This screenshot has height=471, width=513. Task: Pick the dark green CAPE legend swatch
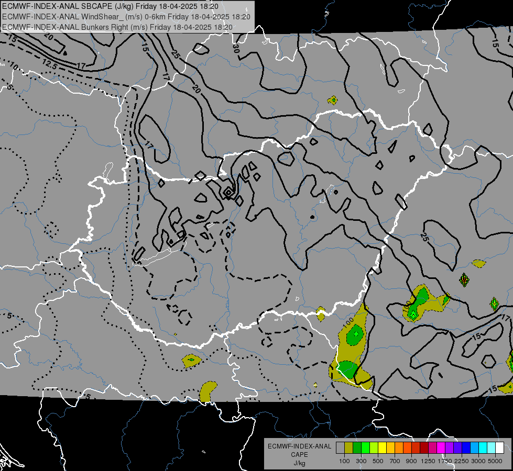(x=357, y=448)
